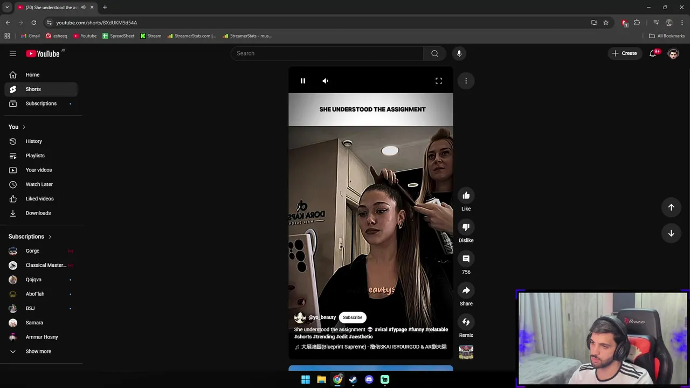Click the #viral hashtag
Screen dimensions: 690x388
pos(381,329)
